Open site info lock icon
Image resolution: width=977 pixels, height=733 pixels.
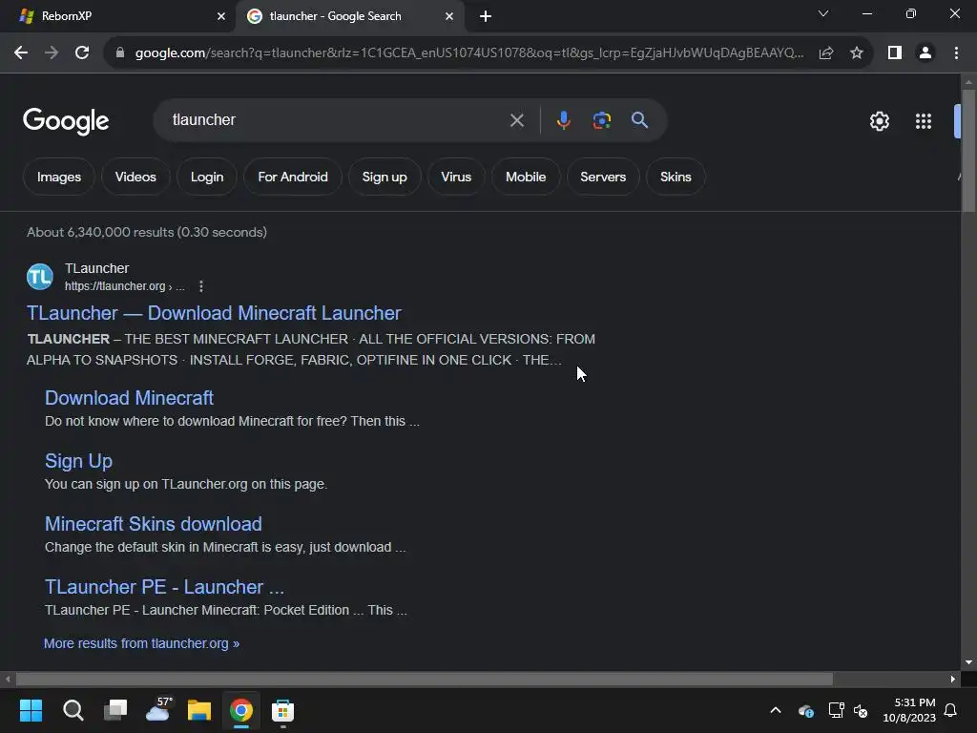(120, 53)
